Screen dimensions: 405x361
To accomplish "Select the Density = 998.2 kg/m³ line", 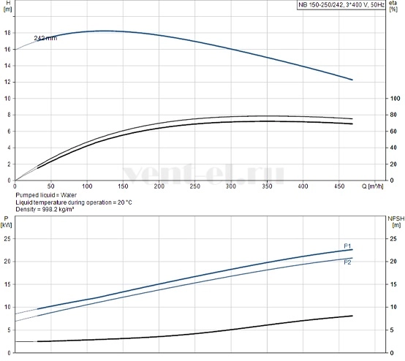I will coord(45,210).
